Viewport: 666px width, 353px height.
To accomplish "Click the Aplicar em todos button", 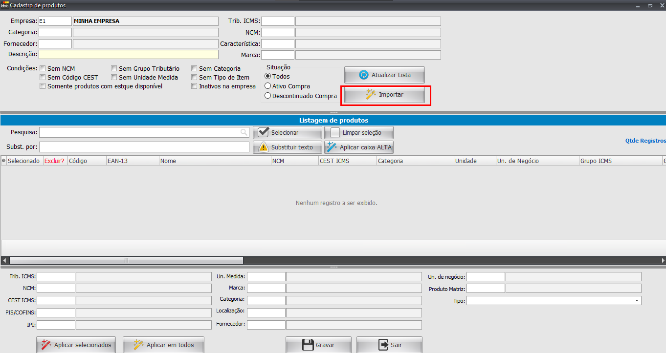I will coord(163,345).
